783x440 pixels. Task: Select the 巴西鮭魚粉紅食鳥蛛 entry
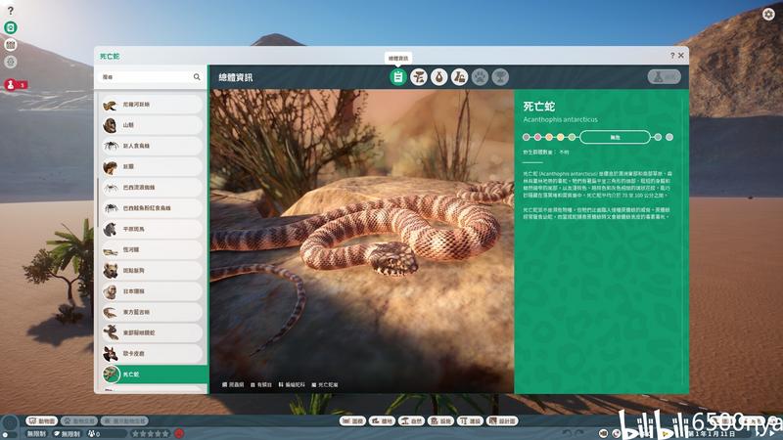152,208
